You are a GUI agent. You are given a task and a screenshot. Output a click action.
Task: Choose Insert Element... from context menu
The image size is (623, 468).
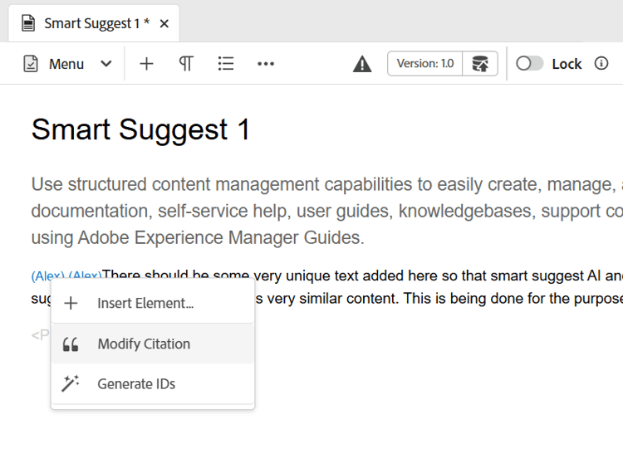145,304
